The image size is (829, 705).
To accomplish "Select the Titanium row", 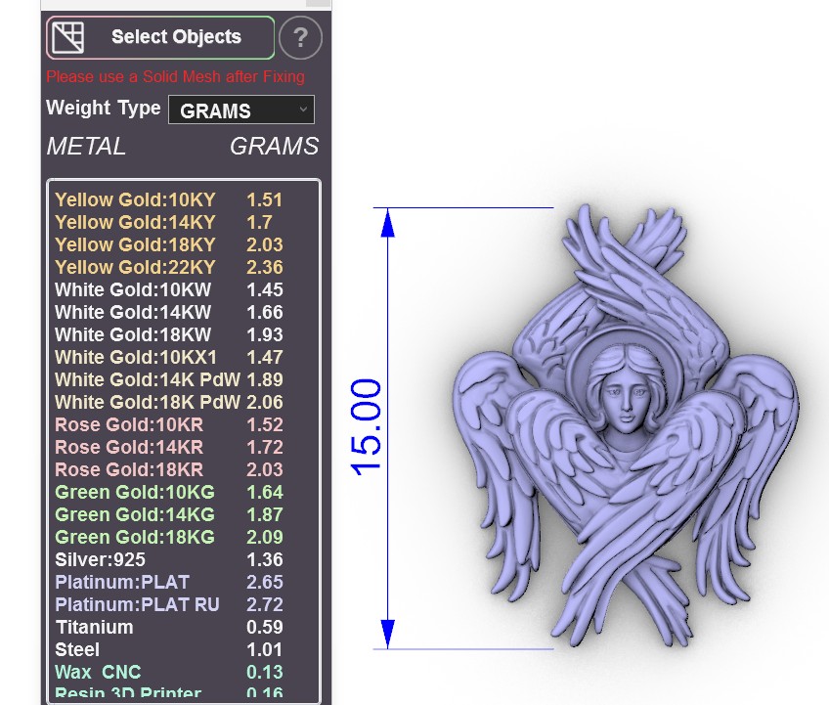I will coord(169,627).
